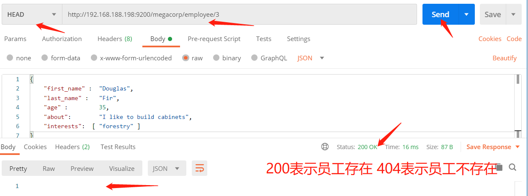Select the form-data body type
This screenshot has width=528, height=196.
click(61, 58)
